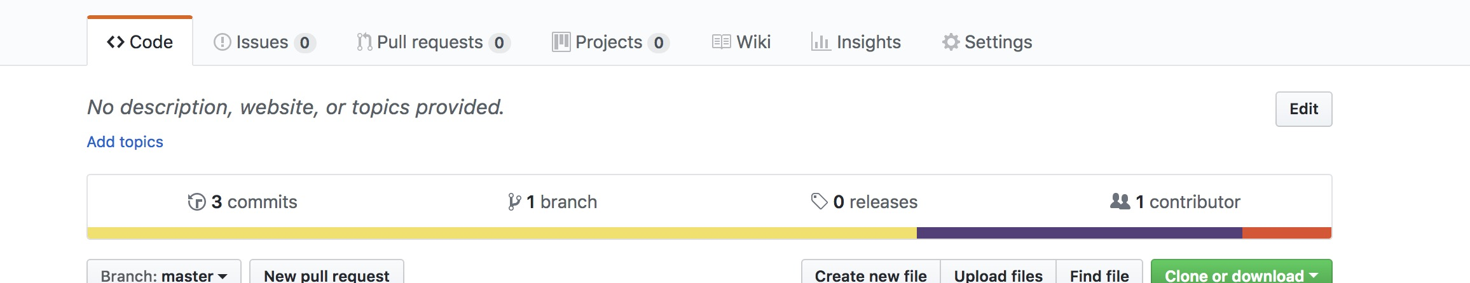View the 1 branch link

click(x=553, y=202)
